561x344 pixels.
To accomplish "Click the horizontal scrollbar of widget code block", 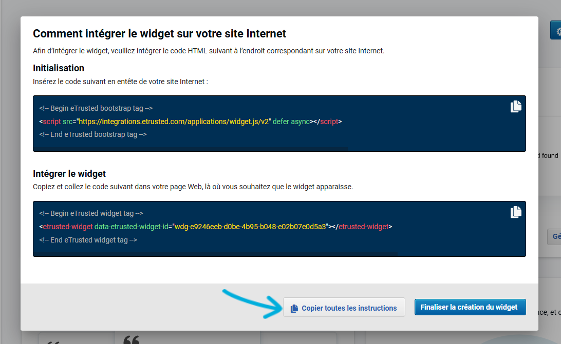I will [x=215, y=254].
